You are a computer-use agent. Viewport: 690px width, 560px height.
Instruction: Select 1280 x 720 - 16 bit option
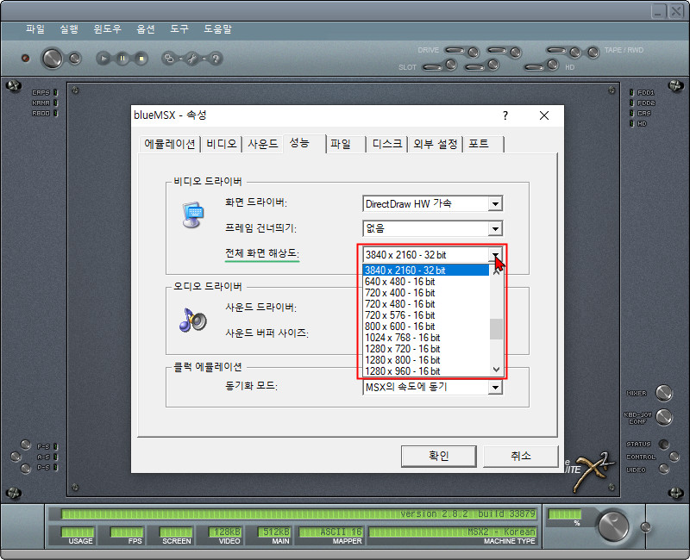click(425, 349)
